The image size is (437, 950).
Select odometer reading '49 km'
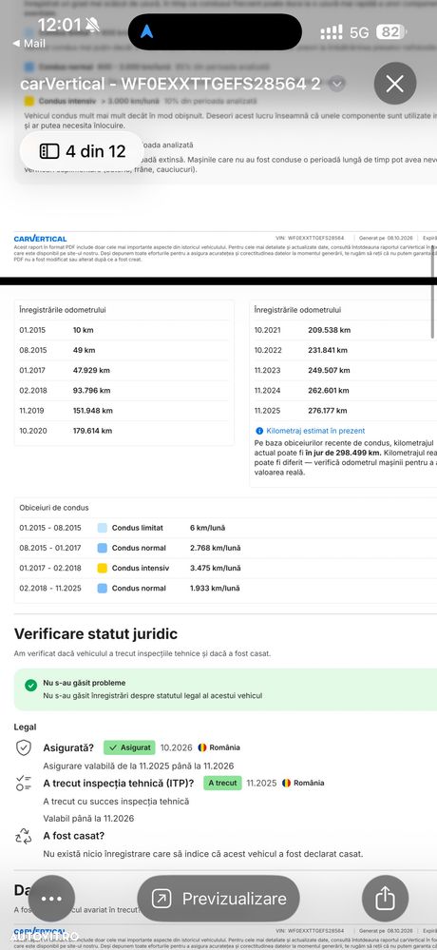[x=85, y=350]
